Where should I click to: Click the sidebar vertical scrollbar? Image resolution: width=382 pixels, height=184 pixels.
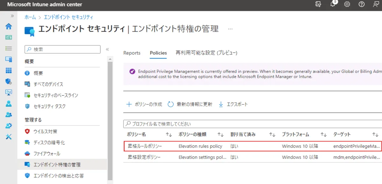coord(110,121)
